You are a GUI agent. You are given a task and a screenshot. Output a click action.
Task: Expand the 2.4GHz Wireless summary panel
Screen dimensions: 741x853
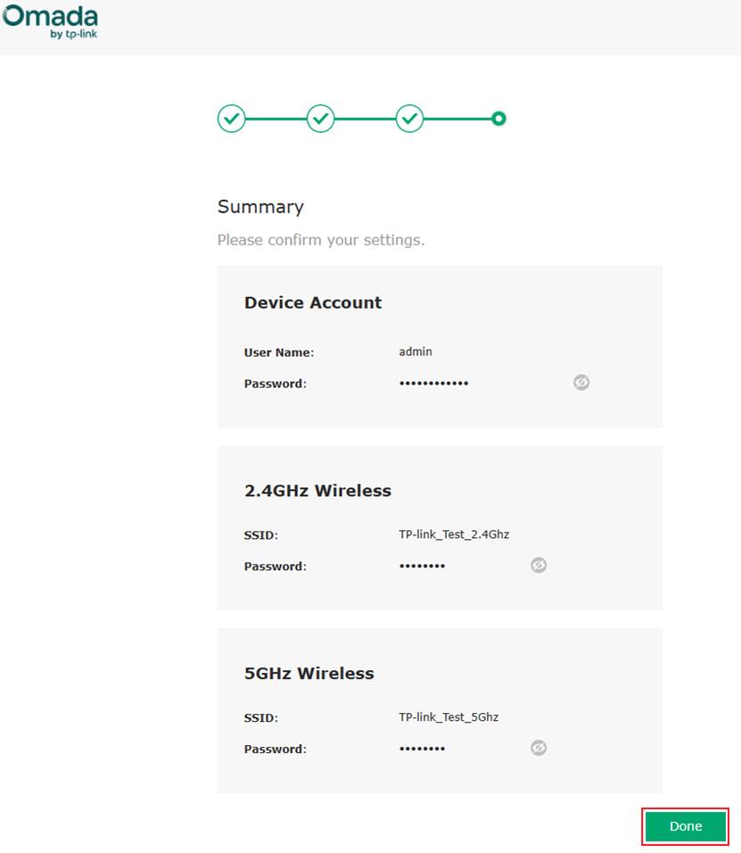tap(317, 490)
